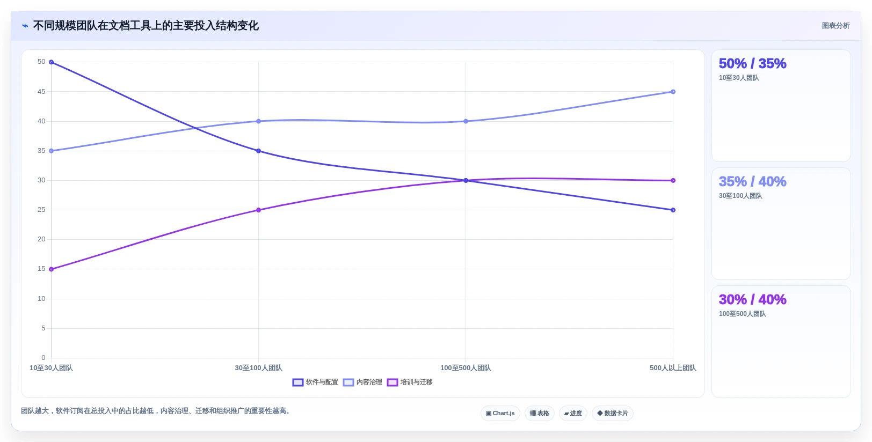Click the y-axis value 0
The height and width of the screenshot is (442, 872).
pyautogui.click(x=43, y=358)
